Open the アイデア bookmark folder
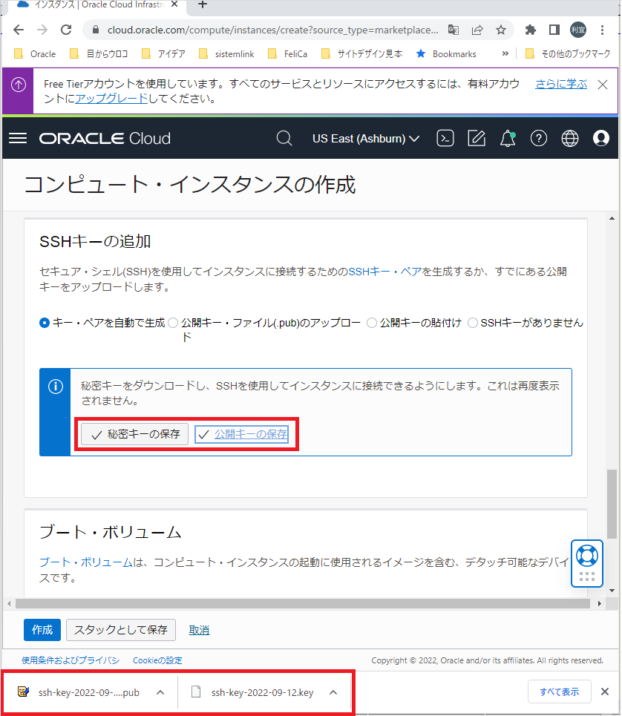Viewport: 622px width, 716px height. [x=163, y=54]
